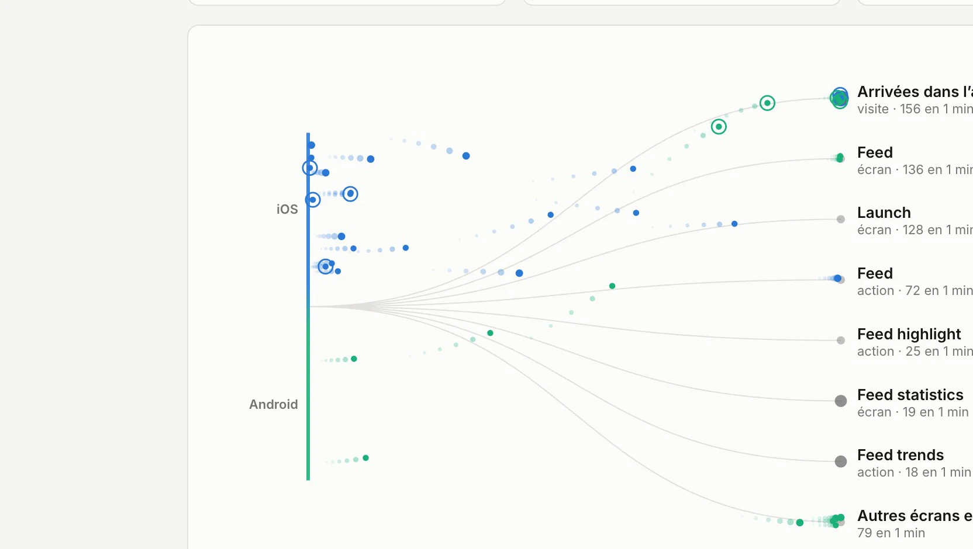Image resolution: width=973 pixels, height=549 pixels.
Task: Click the iOS platform label
Action: [x=287, y=209]
